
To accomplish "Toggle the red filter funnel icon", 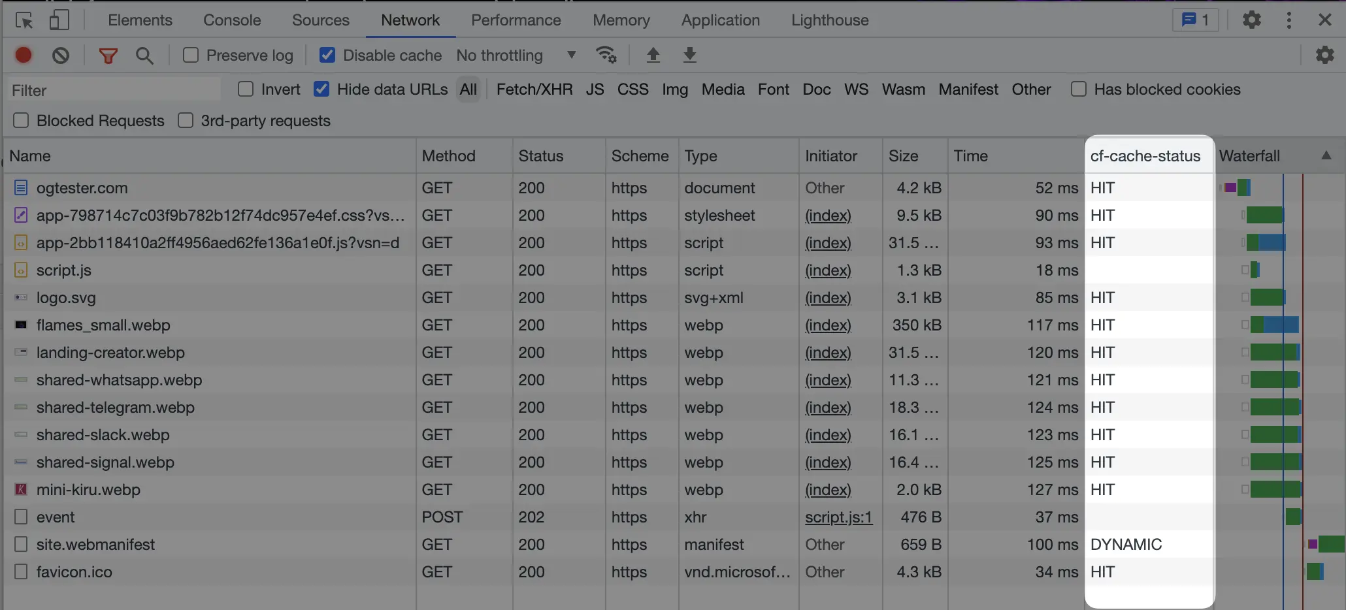I will pos(108,56).
